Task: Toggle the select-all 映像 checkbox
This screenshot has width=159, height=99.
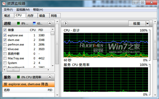Action: click(x=5, y=30)
